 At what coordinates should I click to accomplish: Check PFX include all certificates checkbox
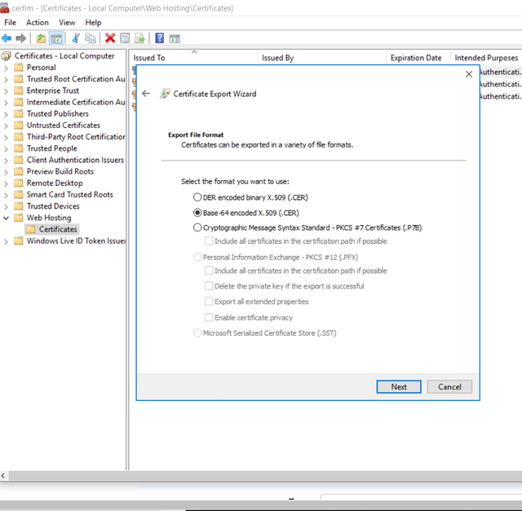click(x=209, y=271)
